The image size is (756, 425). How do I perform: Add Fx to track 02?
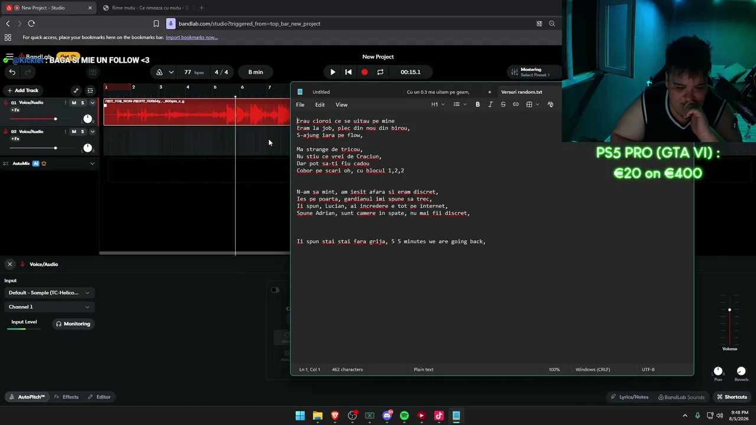coord(15,139)
